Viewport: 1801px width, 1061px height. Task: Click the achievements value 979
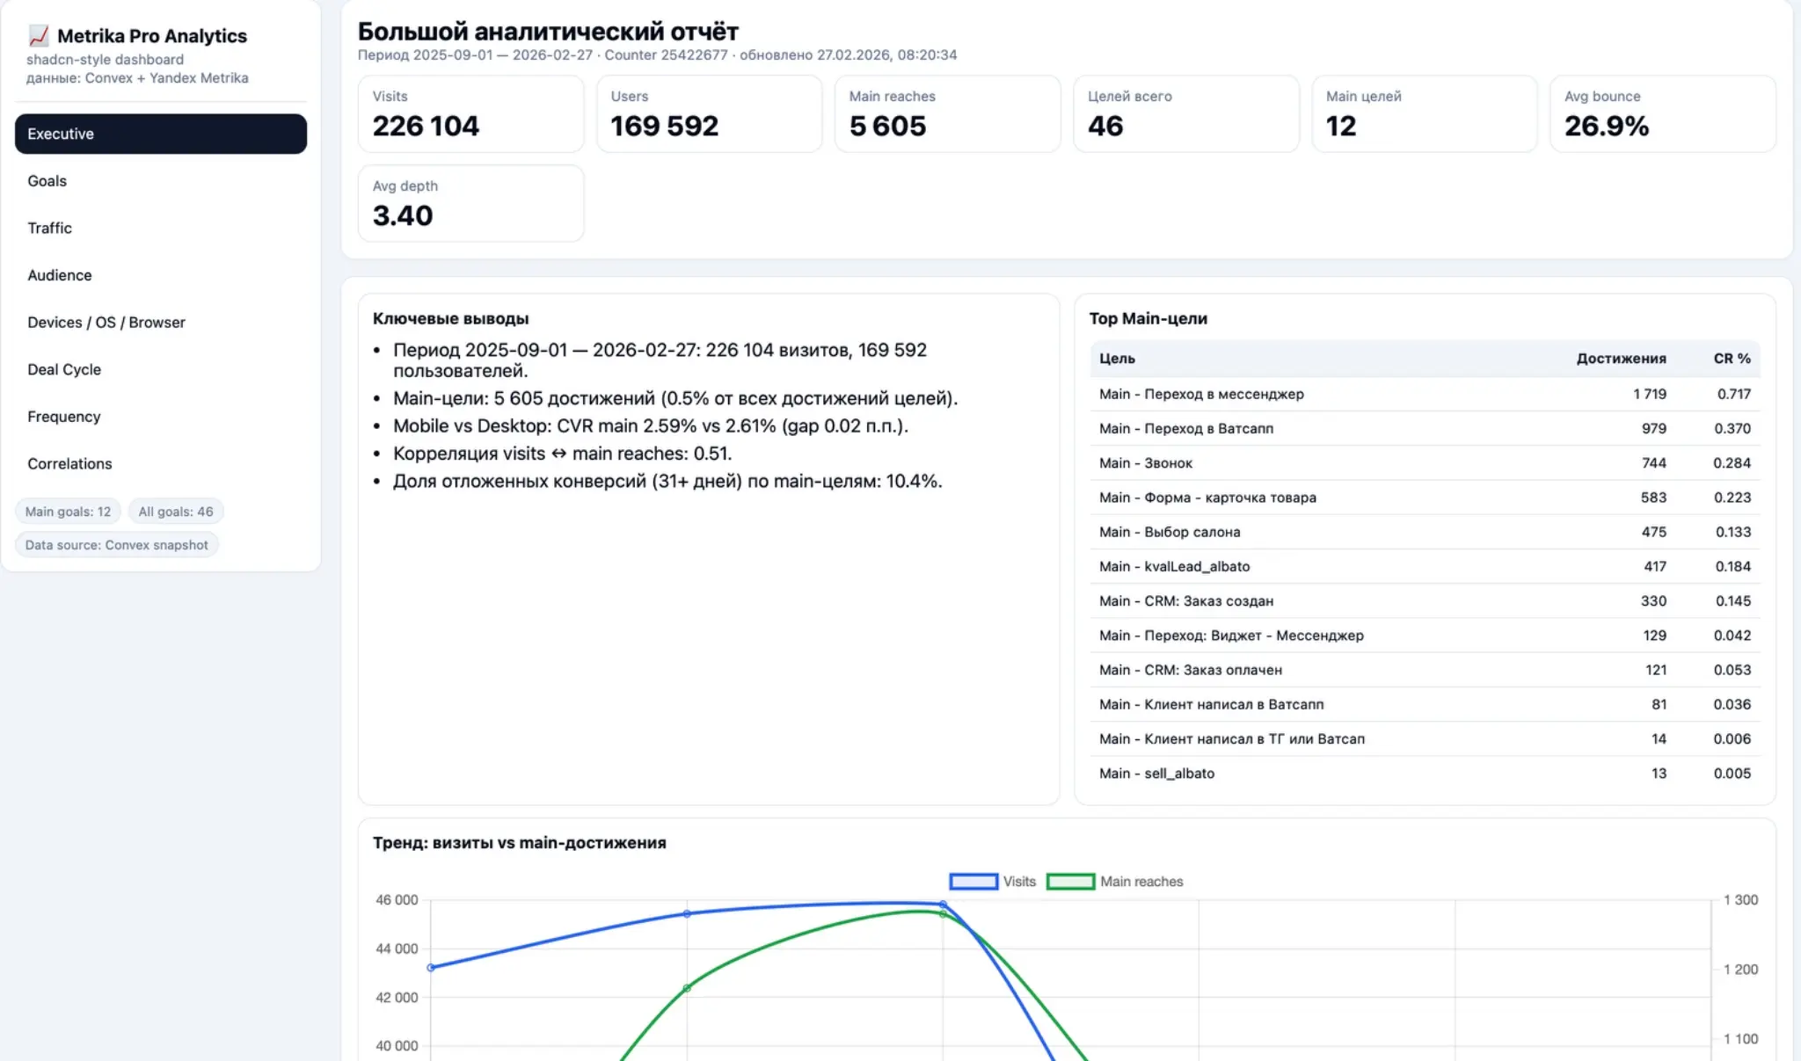[1654, 429]
